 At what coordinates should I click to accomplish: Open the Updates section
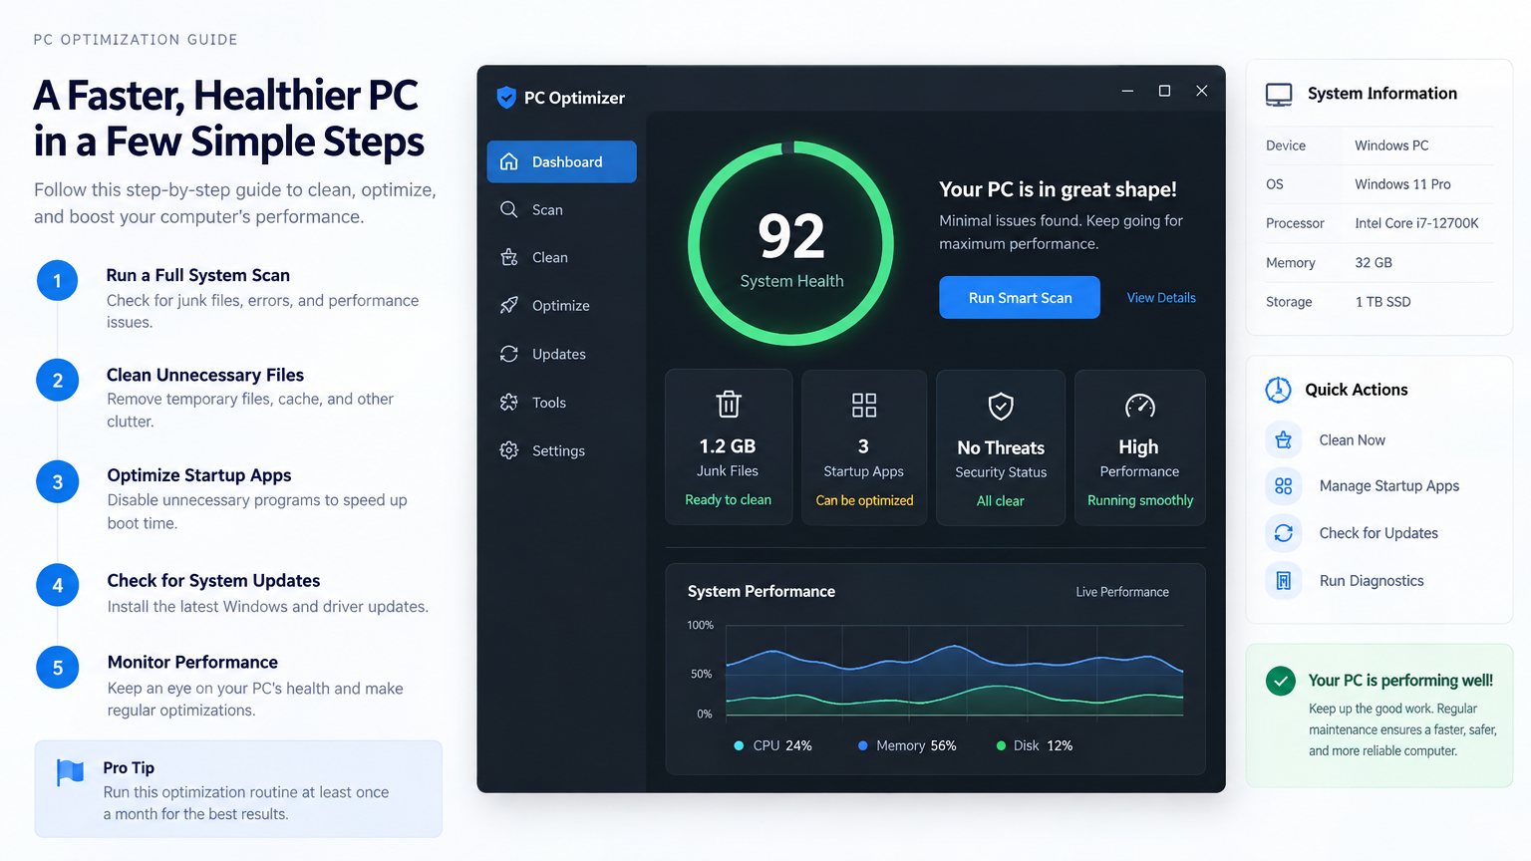pos(561,354)
